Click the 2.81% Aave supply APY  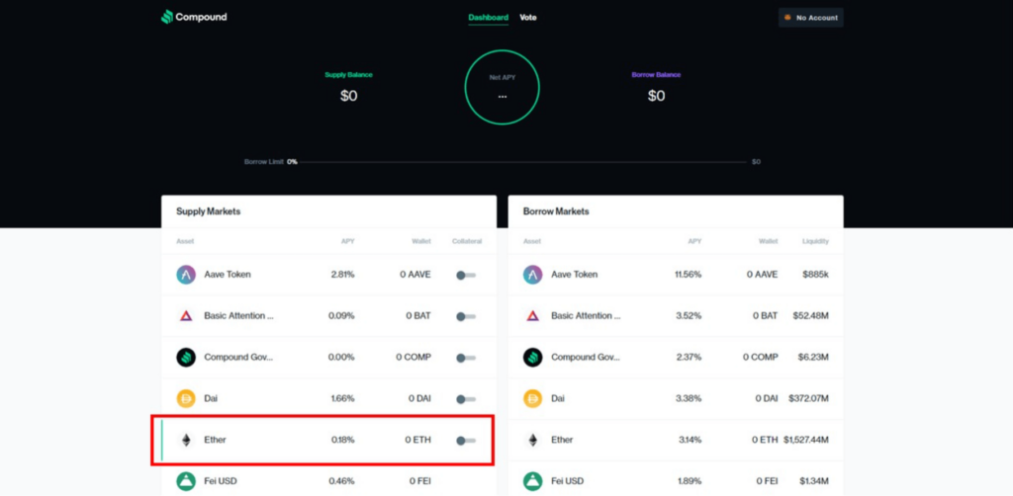click(x=342, y=274)
